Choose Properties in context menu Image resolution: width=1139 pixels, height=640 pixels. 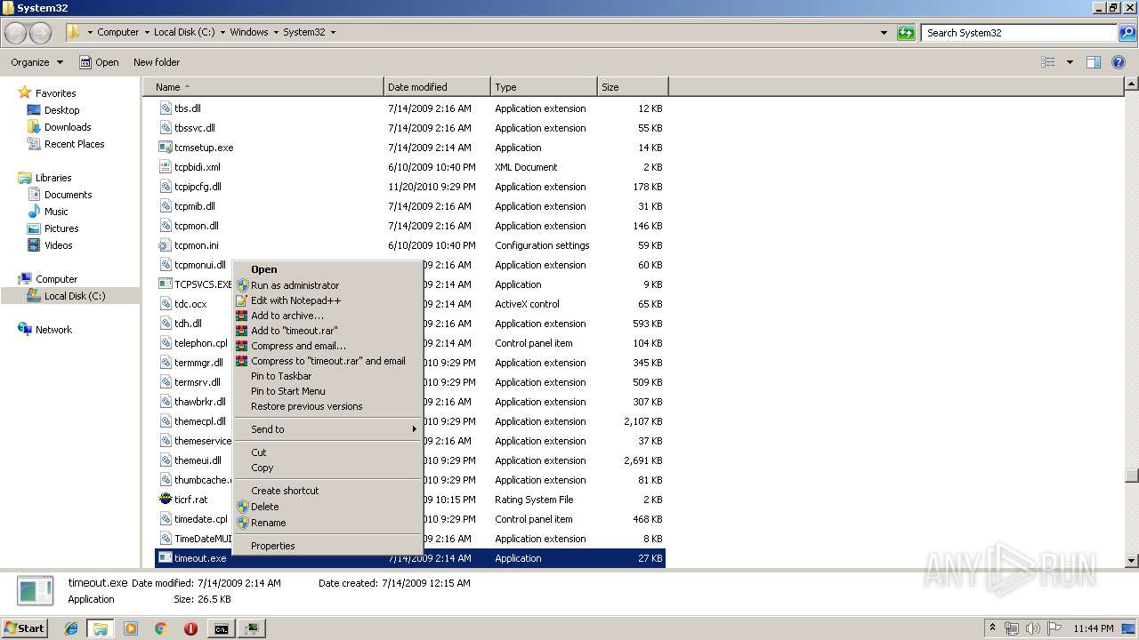click(x=327, y=546)
